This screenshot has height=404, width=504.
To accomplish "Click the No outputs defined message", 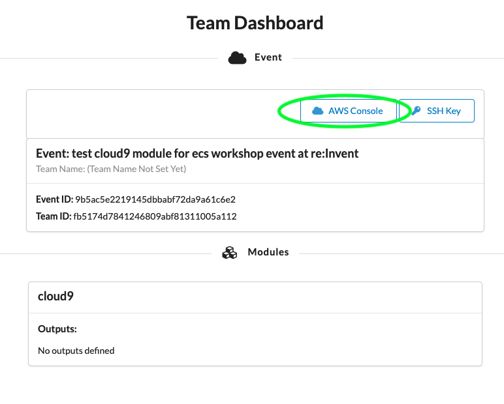I will 76,351.
